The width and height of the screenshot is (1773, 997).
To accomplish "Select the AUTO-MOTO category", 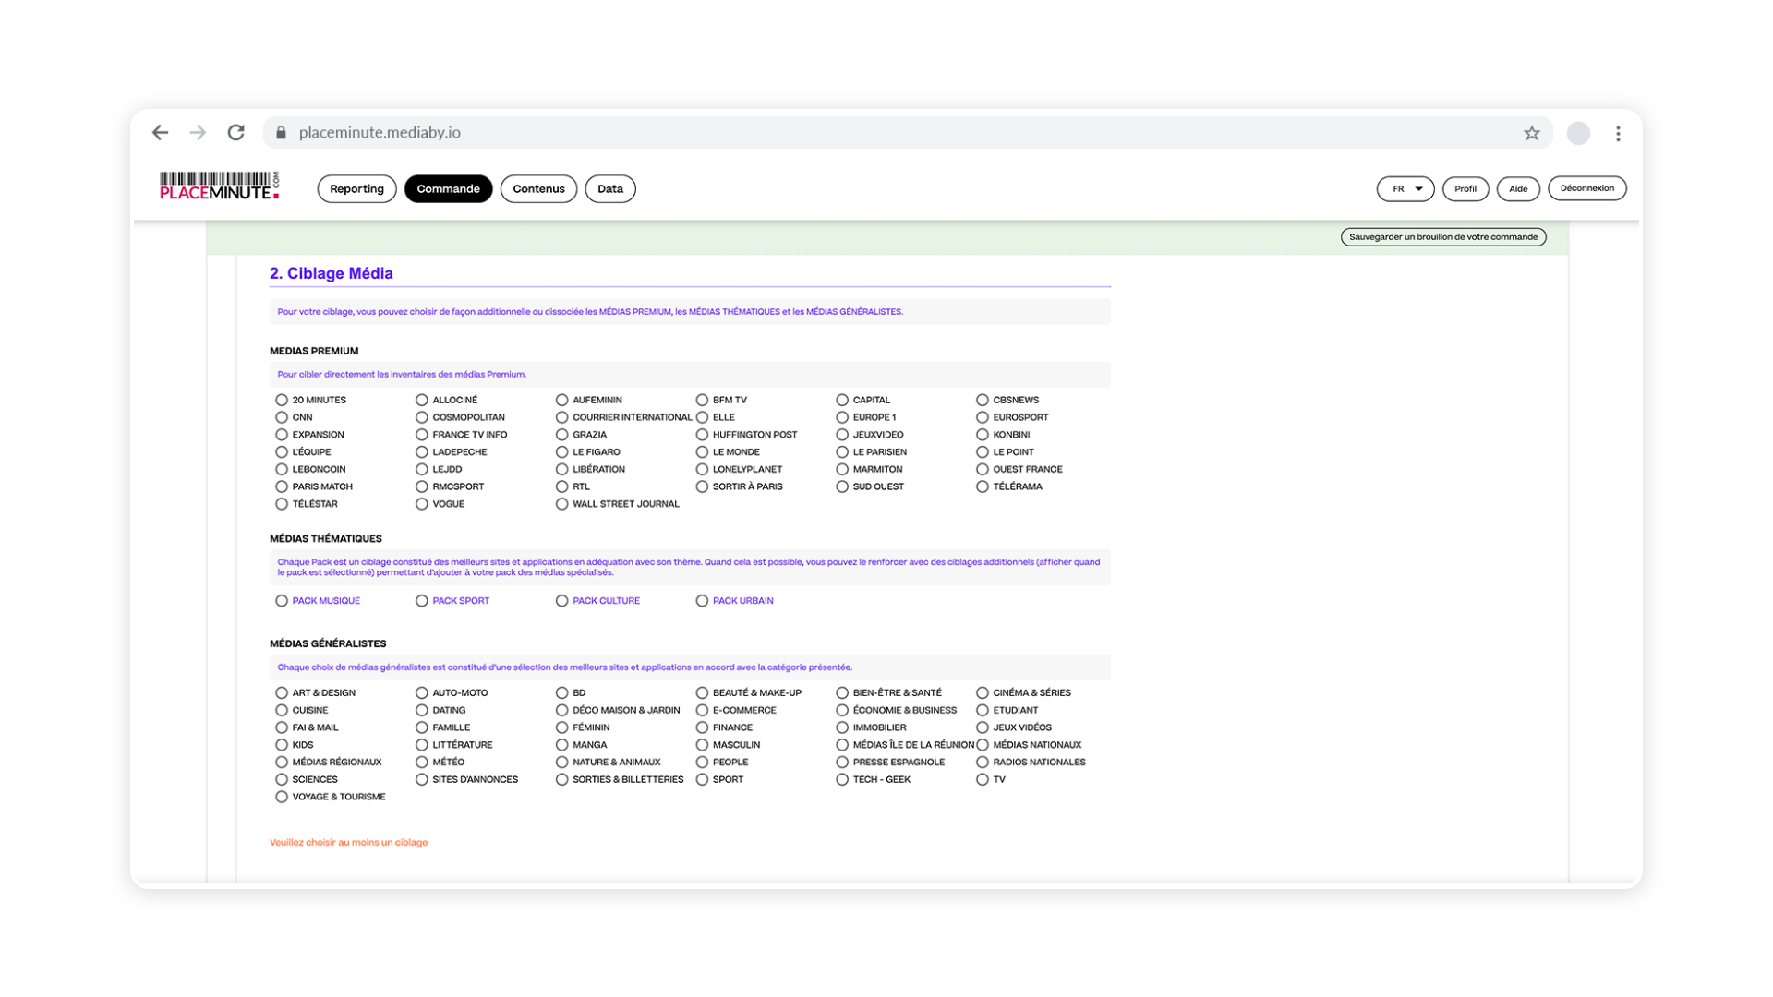I will point(422,692).
